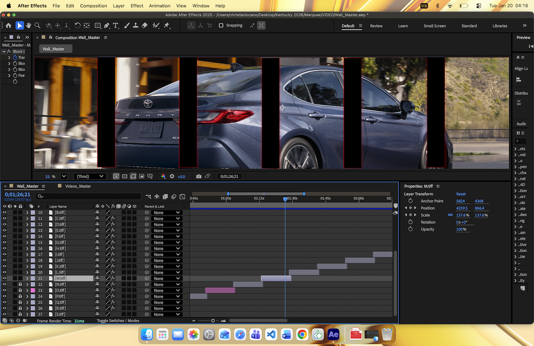Click Composition Mini-Flowchart icon in timeline

[149, 196]
